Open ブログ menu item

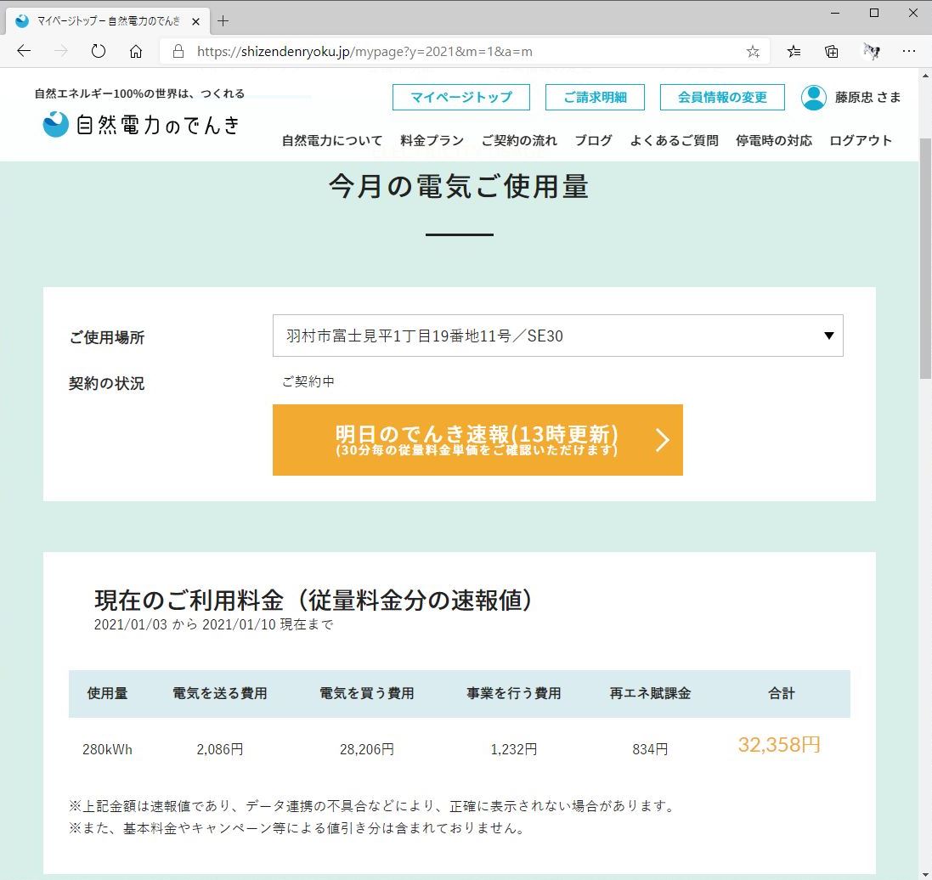tap(593, 141)
